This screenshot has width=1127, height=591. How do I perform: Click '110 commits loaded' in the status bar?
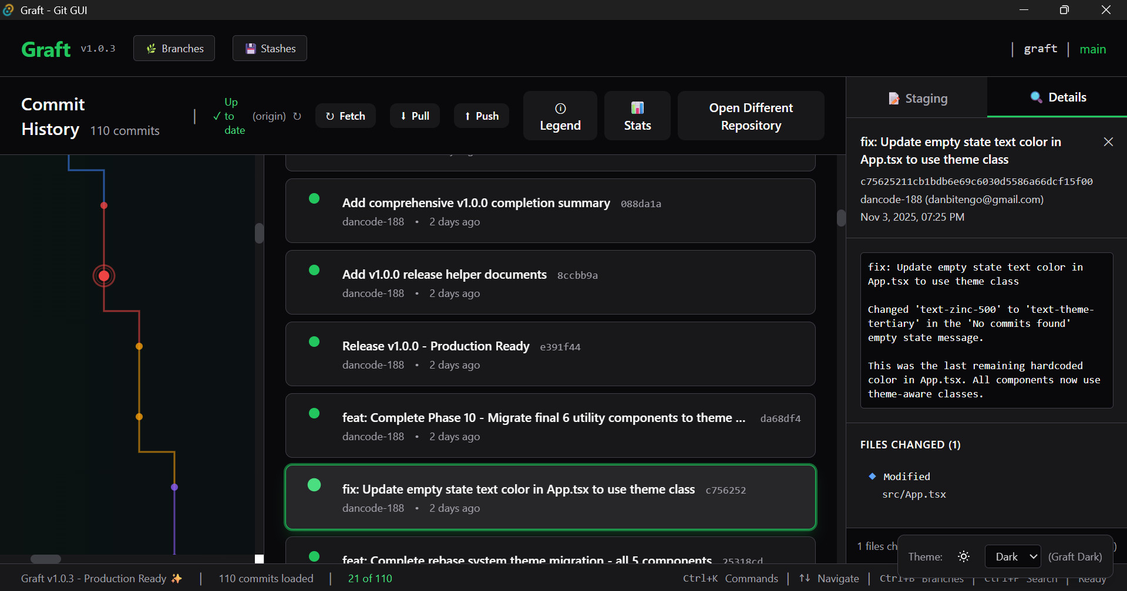[x=266, y=579]
